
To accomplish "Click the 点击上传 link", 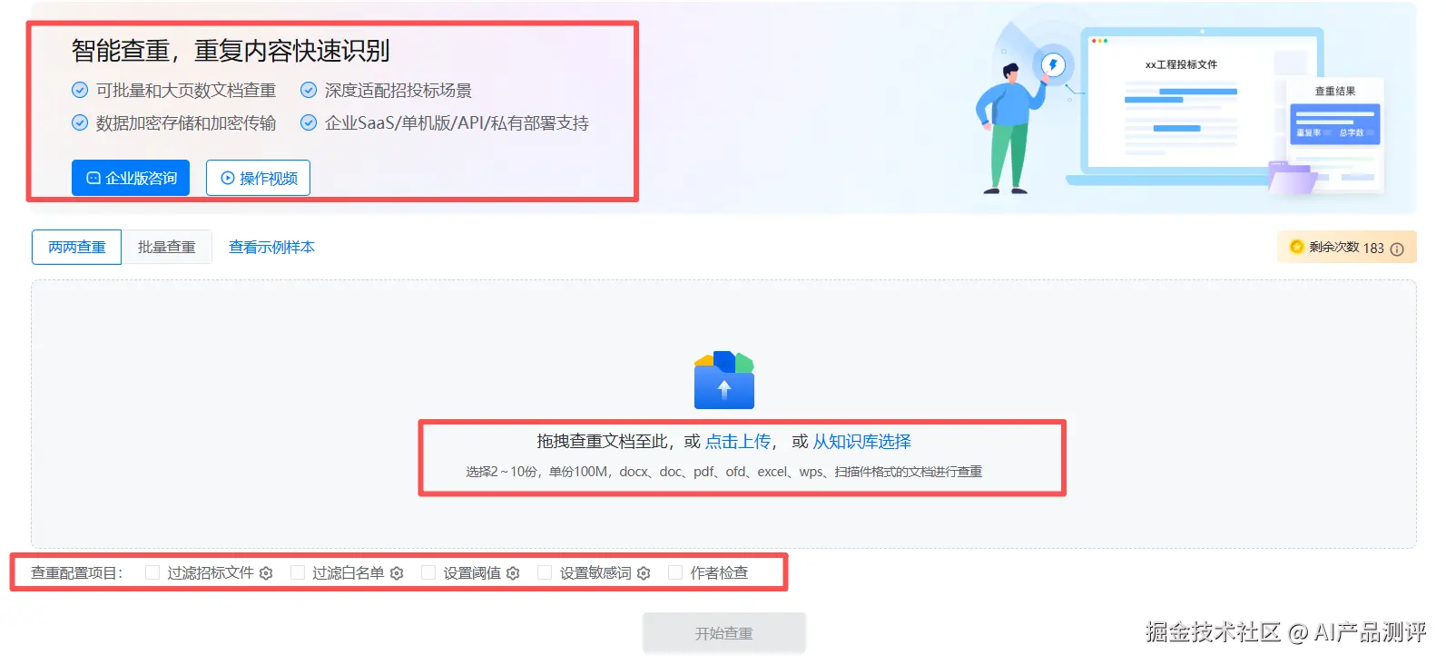I will pyautogui.click(x=738, y=442).
